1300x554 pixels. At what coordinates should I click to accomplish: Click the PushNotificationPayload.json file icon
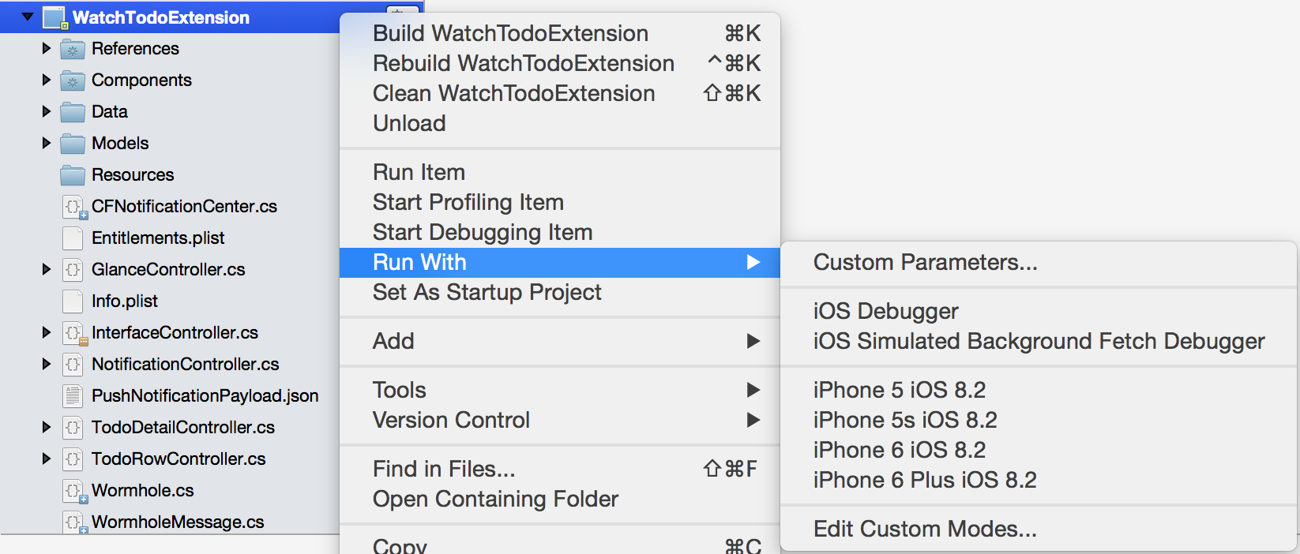[x=73, y=396]
